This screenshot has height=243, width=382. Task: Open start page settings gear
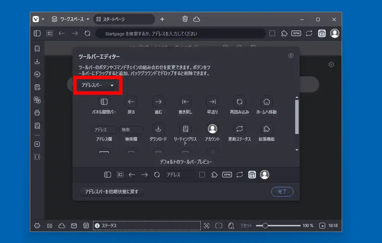click(x=331, y=65)
